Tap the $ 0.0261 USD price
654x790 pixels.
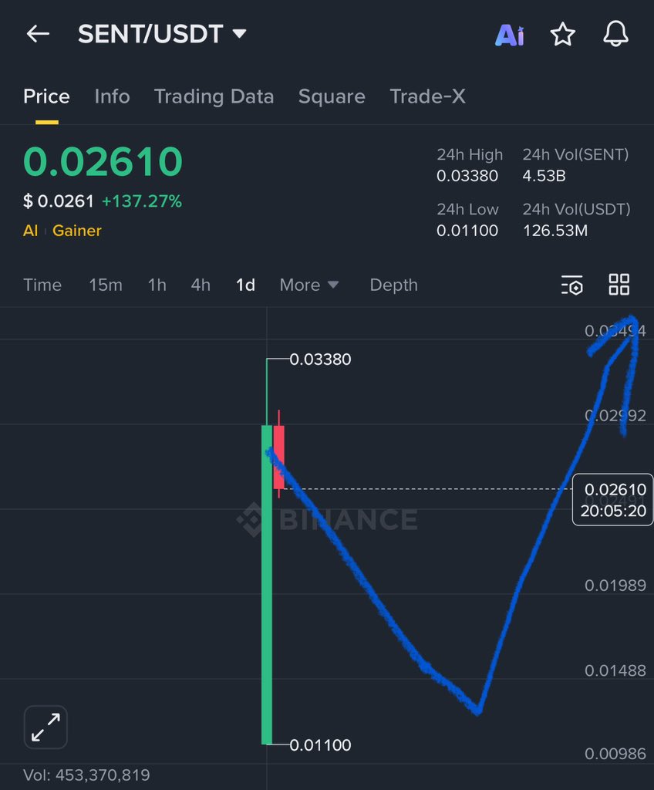coord(59,201)
